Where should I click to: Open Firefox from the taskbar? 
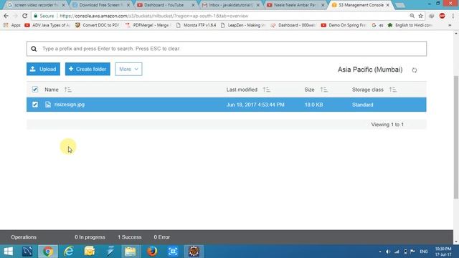pyautogui.click(x=152, y=252)
